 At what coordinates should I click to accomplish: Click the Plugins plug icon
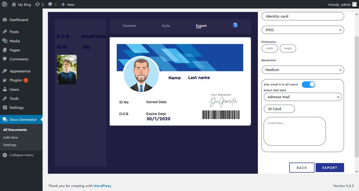pyautogui.click(x=5, y=80)
